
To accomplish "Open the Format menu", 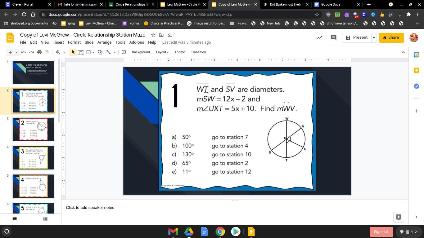I will pyautogui.click(x=74, y=42).
